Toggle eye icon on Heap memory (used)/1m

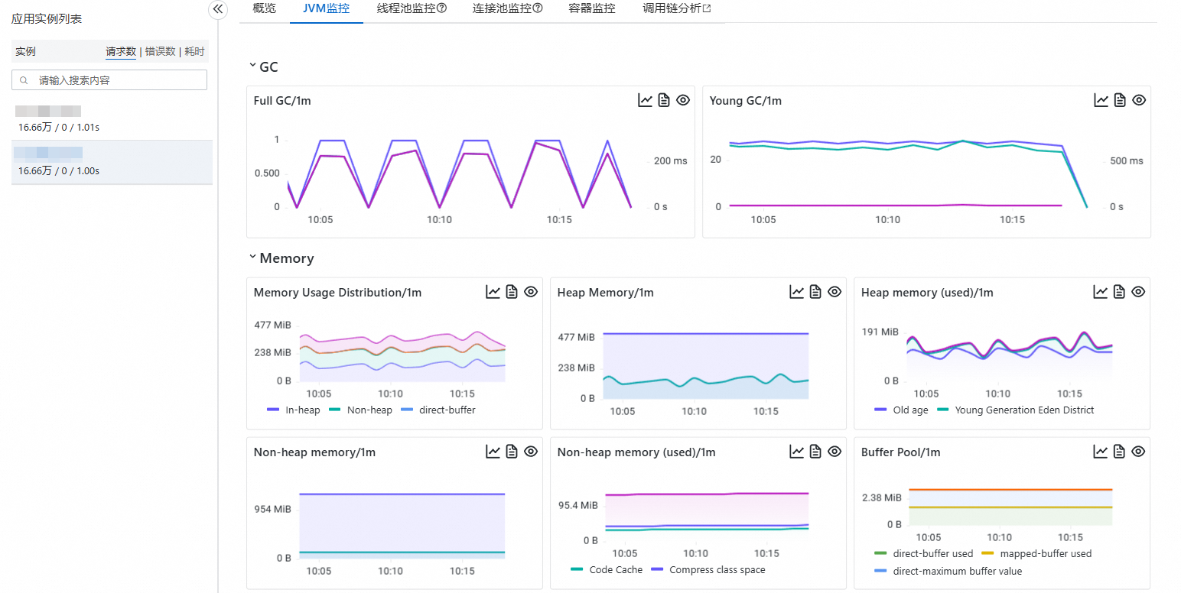tap(1138, 292)
